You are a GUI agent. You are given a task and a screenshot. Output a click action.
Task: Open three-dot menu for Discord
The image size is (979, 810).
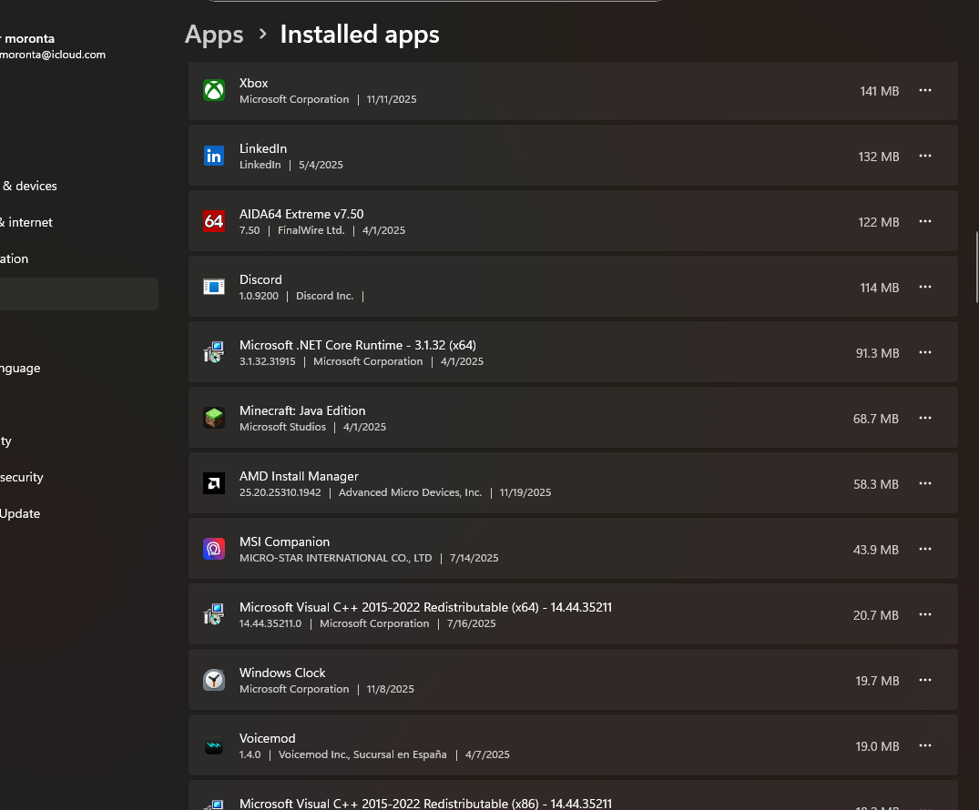pos(925,288)
